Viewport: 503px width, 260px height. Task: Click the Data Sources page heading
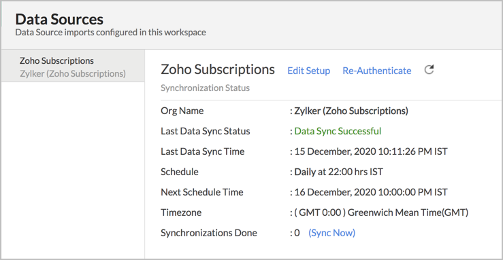tap(59, 19)
